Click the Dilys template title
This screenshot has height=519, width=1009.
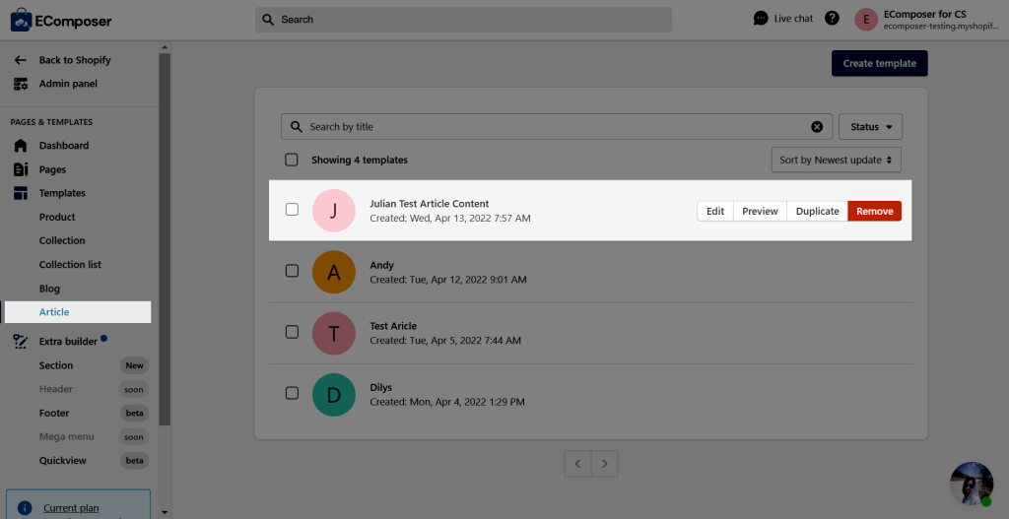[x=381, y=387]
